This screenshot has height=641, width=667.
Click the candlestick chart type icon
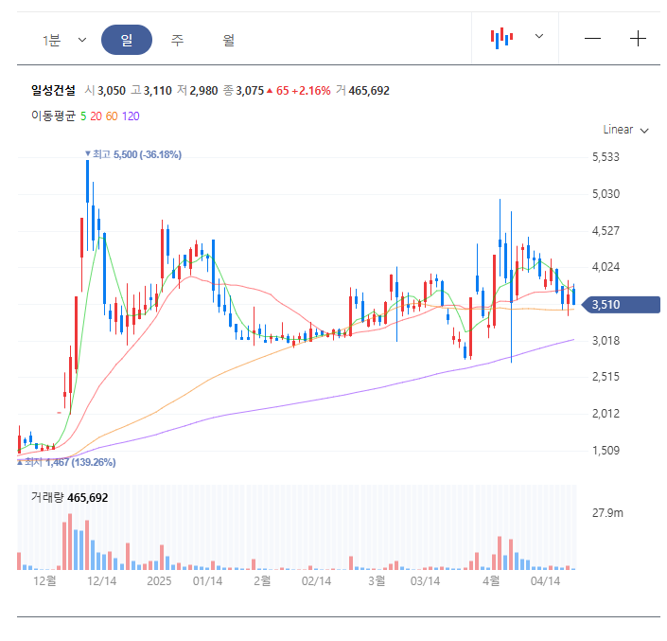501,38
